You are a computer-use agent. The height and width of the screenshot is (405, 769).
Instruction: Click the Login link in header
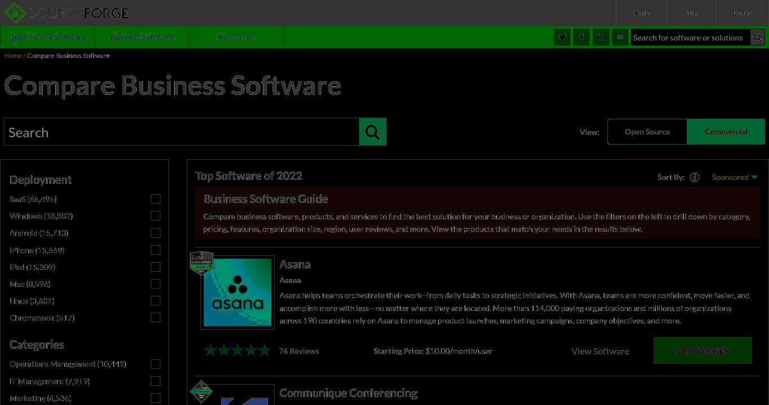tap(742, 13)
